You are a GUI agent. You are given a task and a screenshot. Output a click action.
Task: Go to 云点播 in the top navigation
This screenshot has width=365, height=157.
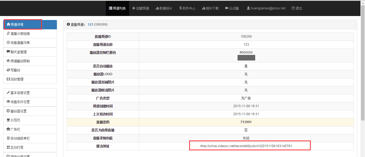232,8
